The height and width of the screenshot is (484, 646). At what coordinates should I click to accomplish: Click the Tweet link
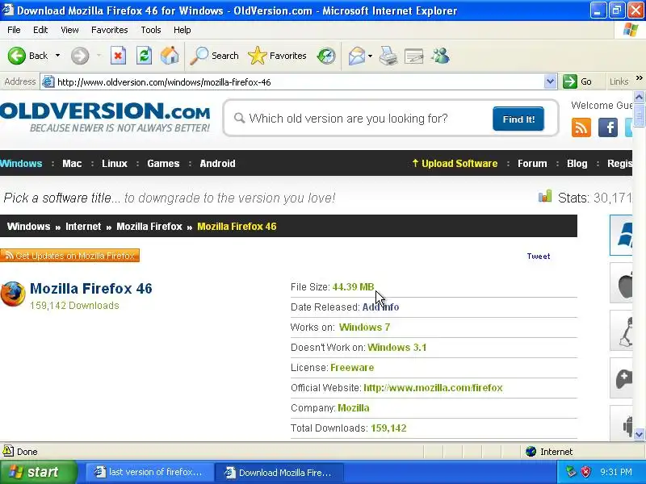coord(539,256)
